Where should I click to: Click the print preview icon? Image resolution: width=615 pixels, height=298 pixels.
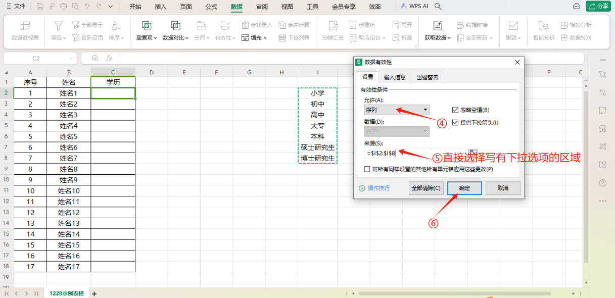(75, 7)
